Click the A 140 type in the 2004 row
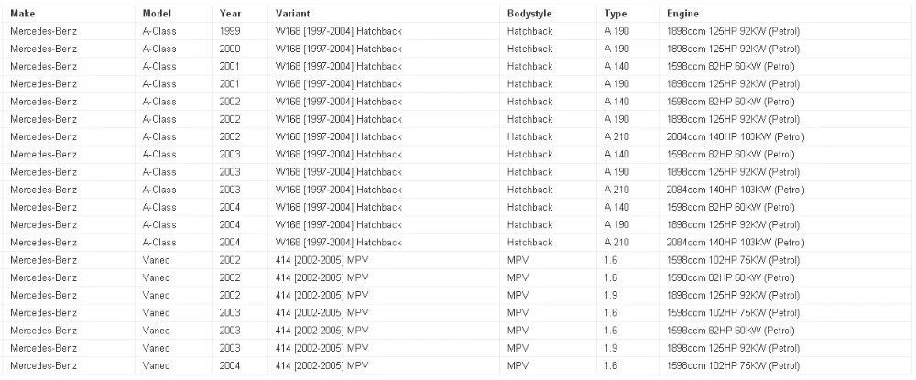 pos(617,208)
